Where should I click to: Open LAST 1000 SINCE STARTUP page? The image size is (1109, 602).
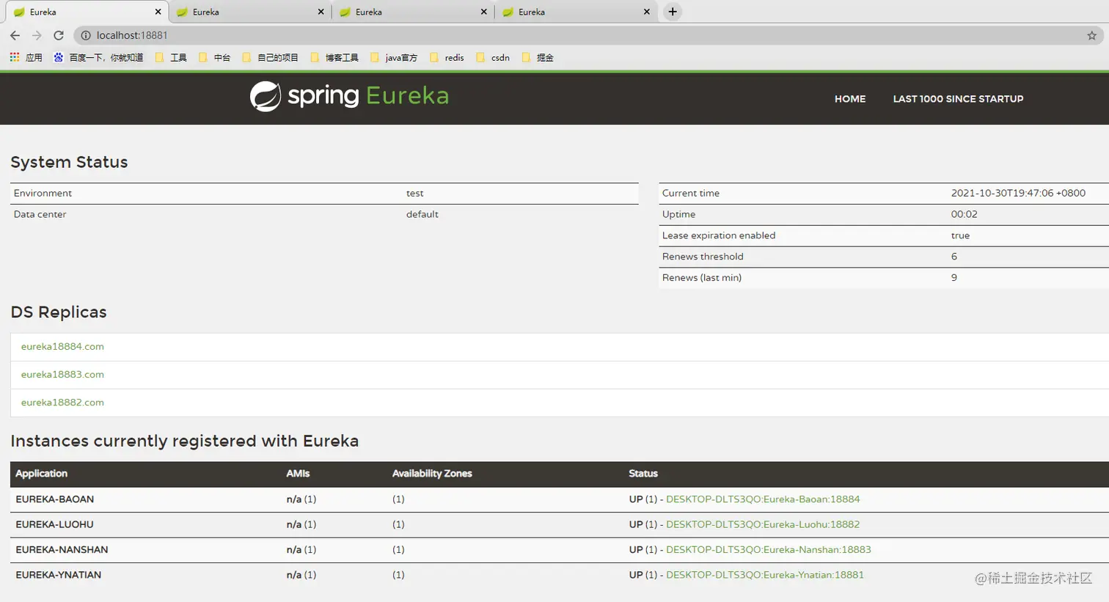pos(958,99)
